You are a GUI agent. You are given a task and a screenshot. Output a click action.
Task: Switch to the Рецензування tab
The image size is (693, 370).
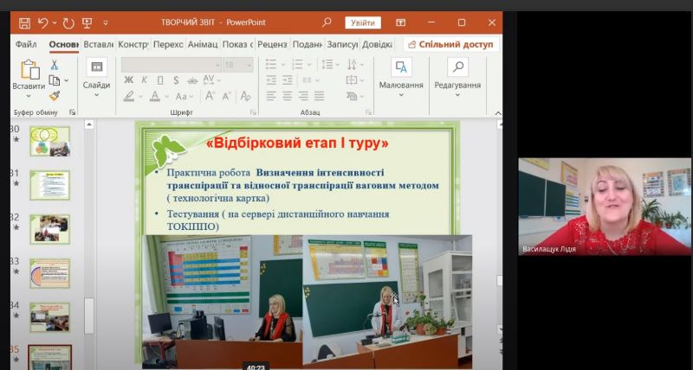(272, 45)
